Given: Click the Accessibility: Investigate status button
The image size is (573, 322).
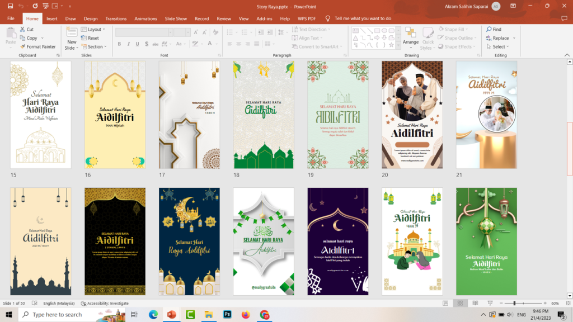Looking at the screenshot, I should click(105, 303).
